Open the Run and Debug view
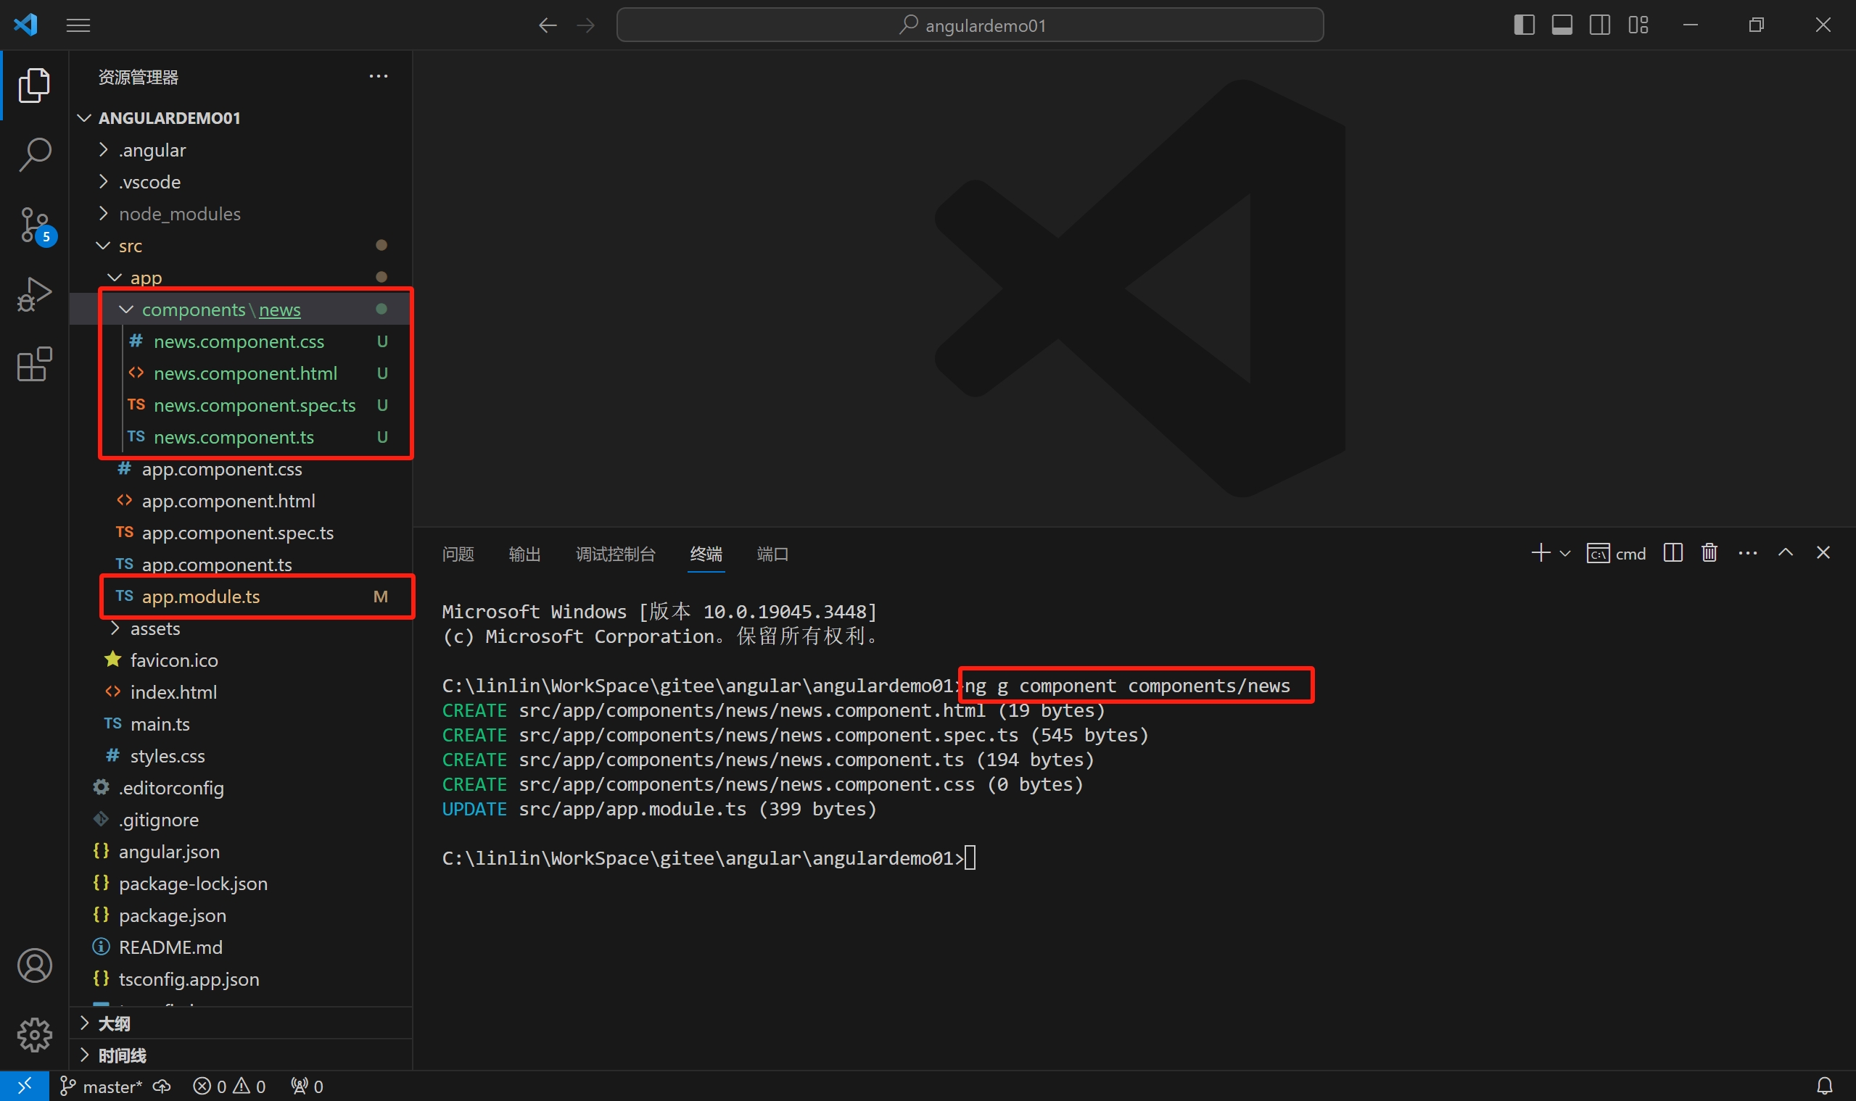This screenshot has width=1856, height=1101. tap(34, 294)
